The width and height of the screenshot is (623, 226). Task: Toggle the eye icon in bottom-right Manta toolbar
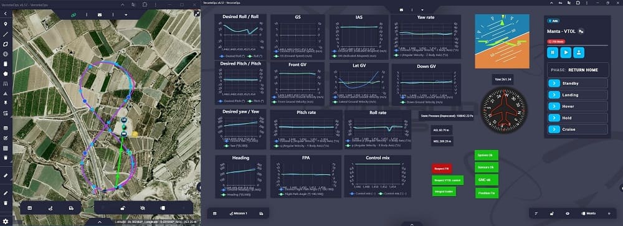click(x=568, y=214)
